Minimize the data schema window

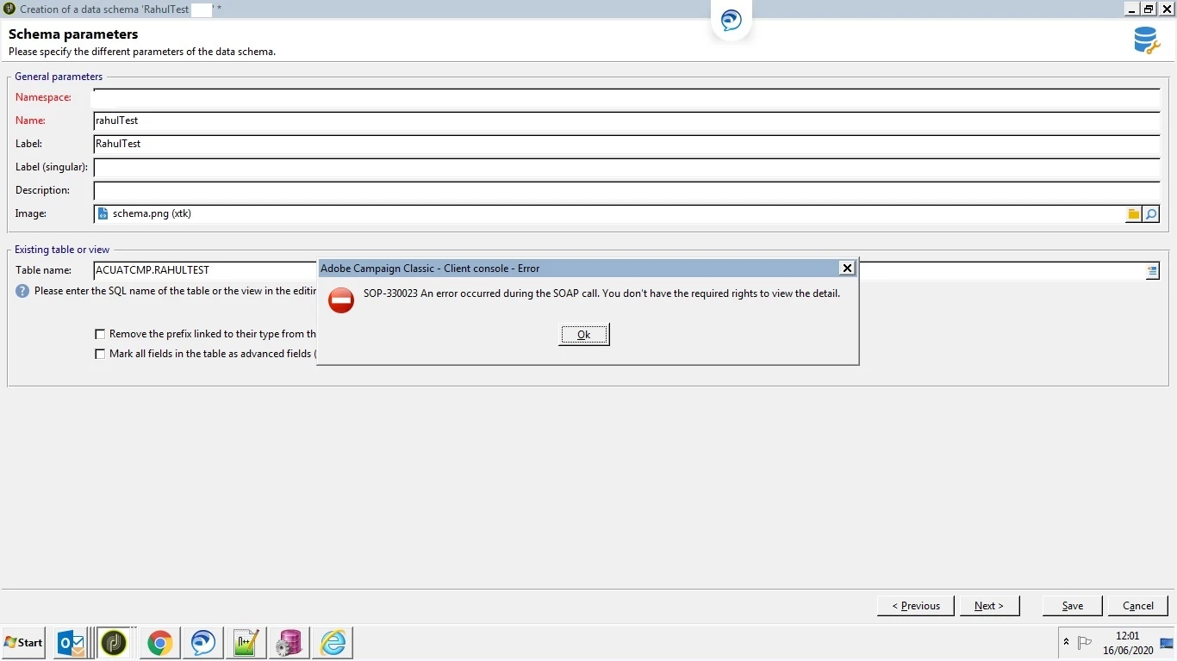coord(1132,9)
